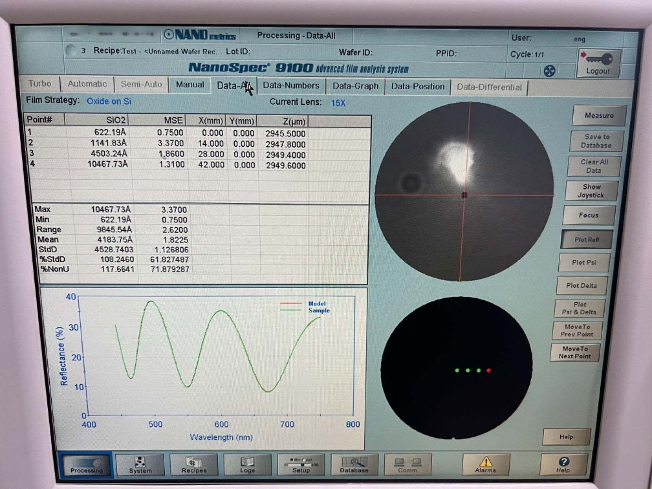The width and height of the screenshot is (652, 489).
Task: Open the Comm module
Action: point(407,465)
